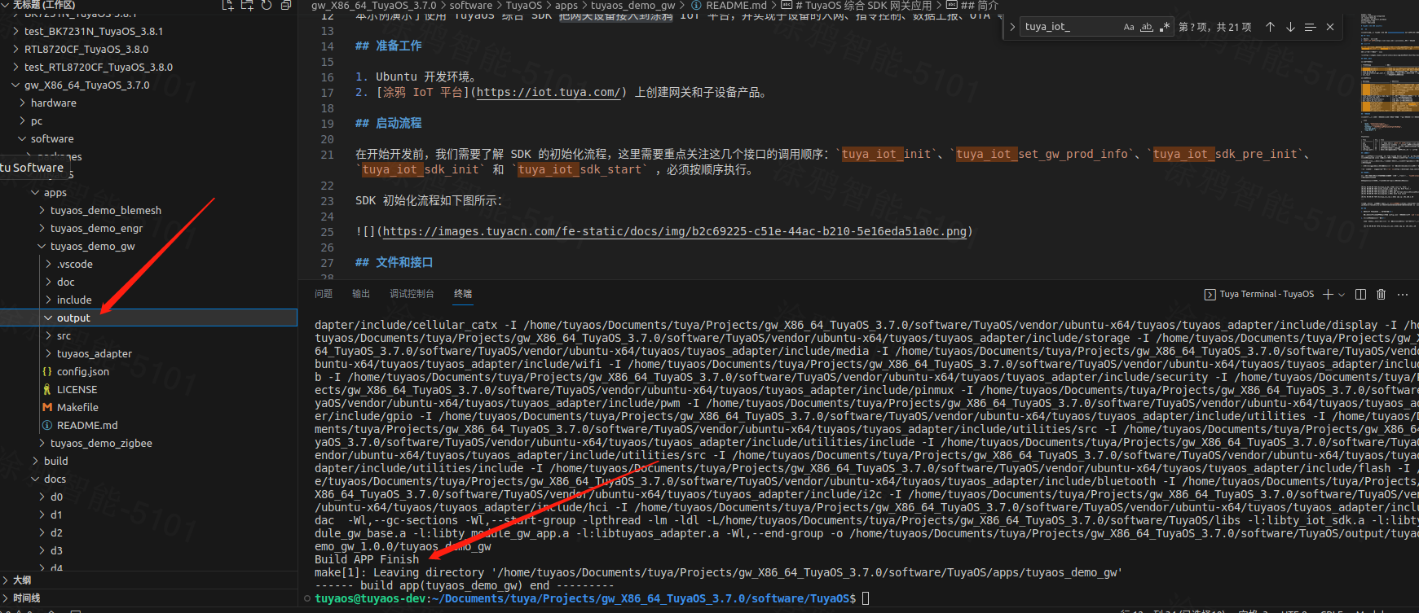This screenshot has height=613, width=1419.
Task: Collapse the 无标题 (工作区) workspace header
Action: 43,5
